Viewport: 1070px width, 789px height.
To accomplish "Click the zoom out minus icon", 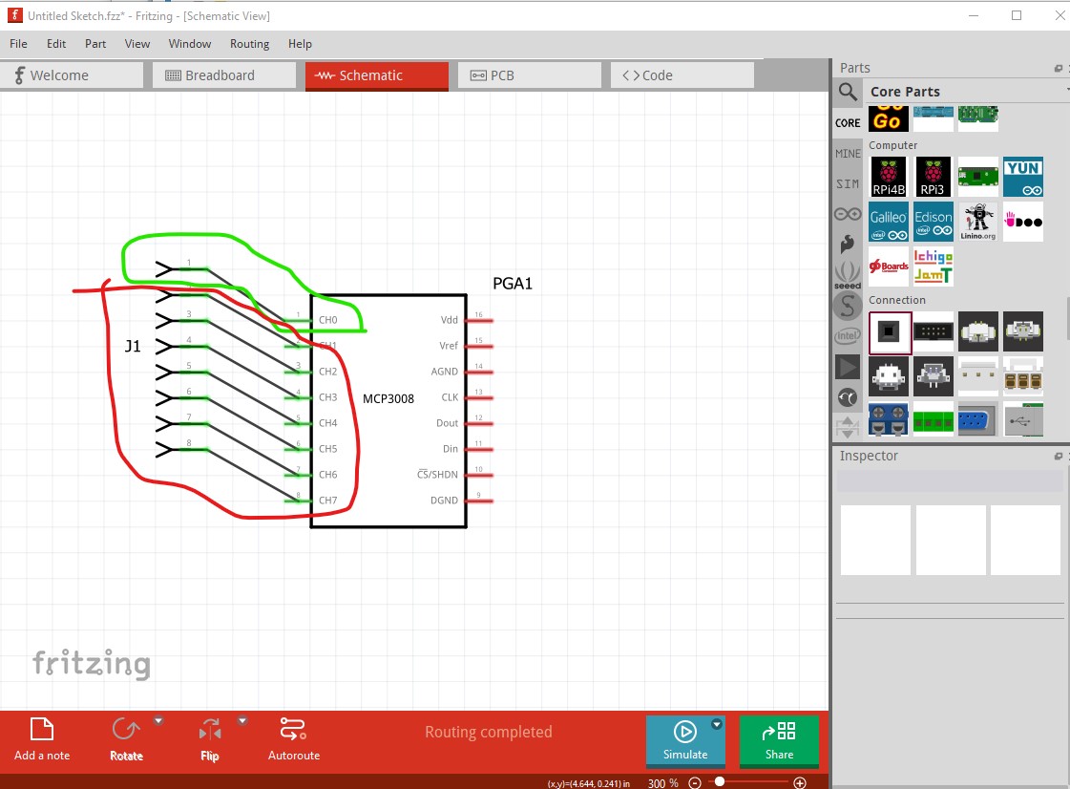I will (x=695, y=783).
